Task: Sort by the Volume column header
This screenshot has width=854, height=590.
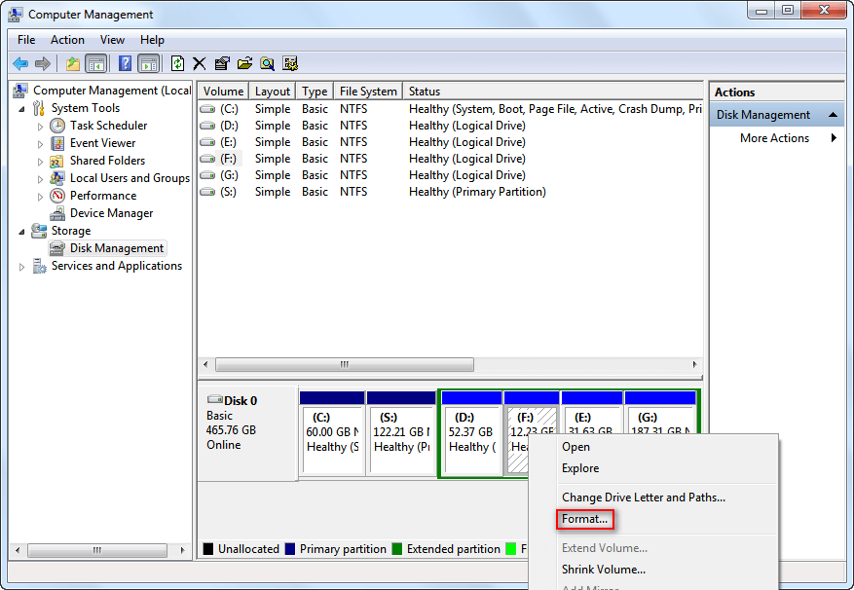Action: click(223, 92)
